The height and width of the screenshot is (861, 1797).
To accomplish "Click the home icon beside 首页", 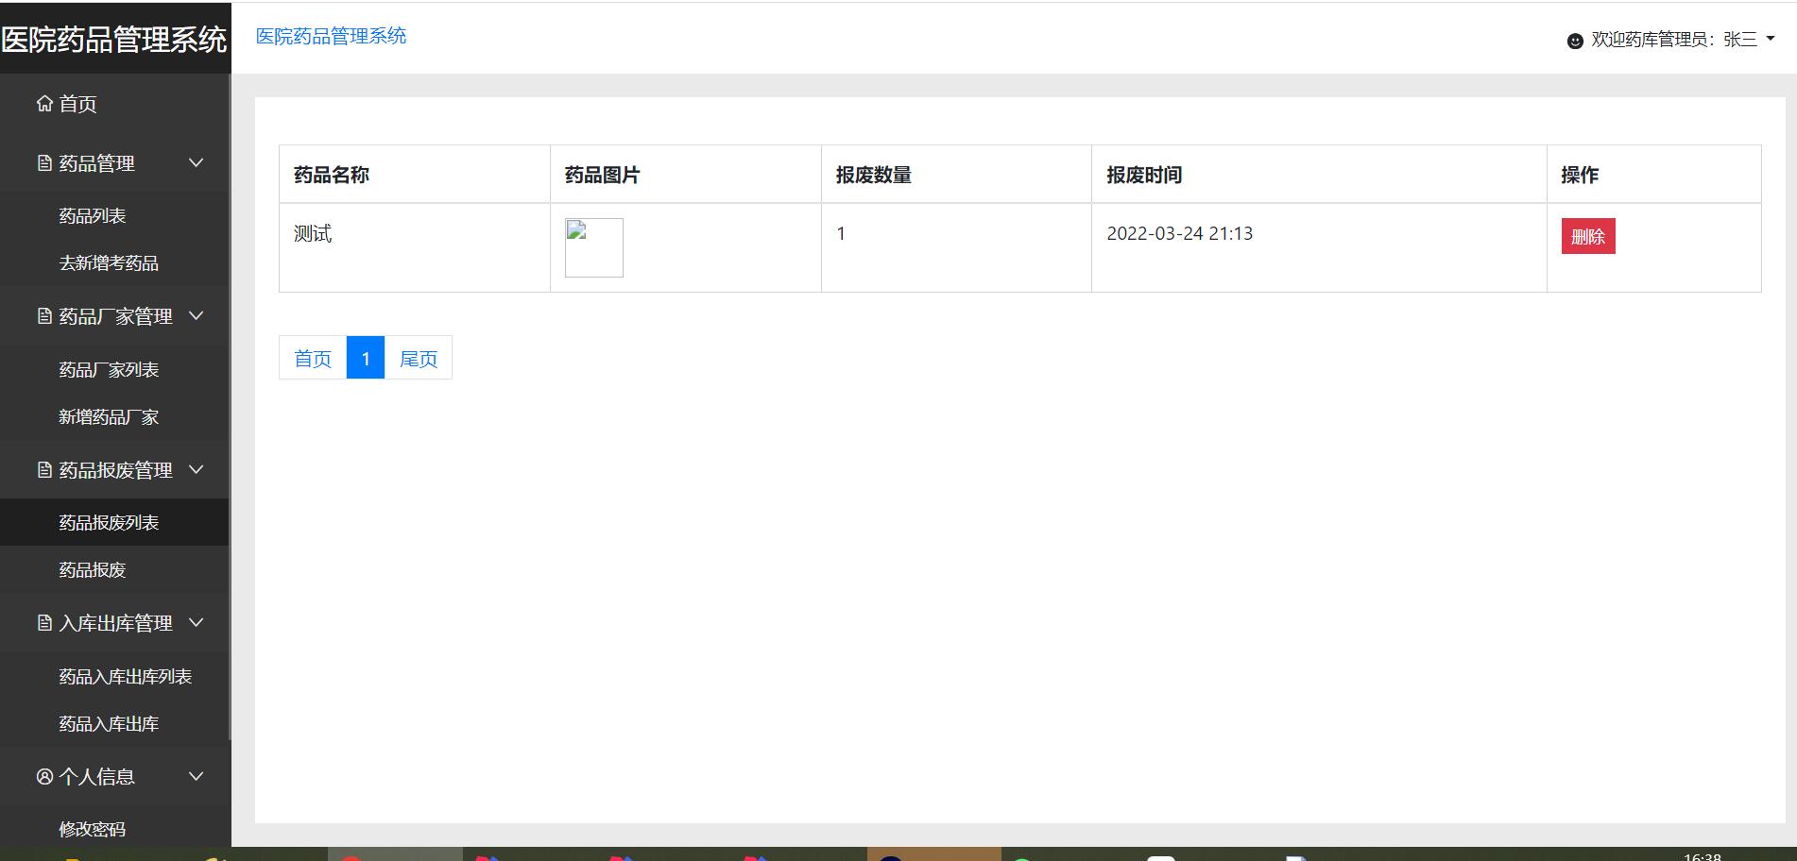I will 44,104.
